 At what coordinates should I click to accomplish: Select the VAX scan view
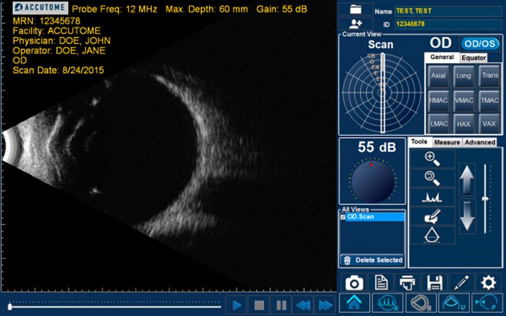coord(489,124)
